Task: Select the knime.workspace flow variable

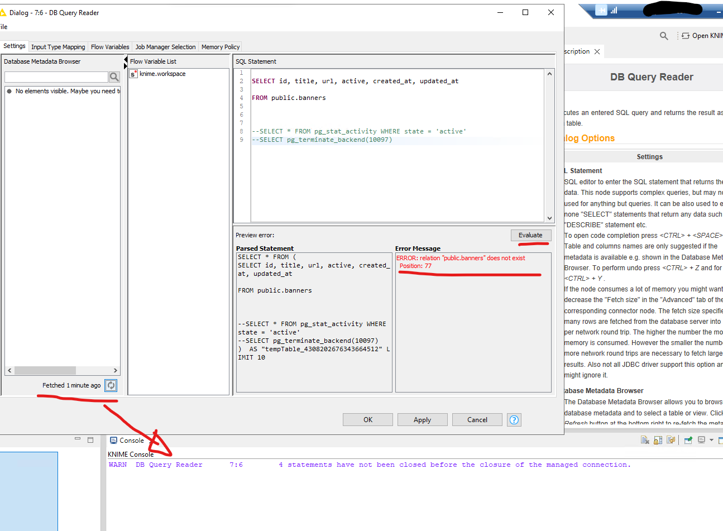Action: point(162,74)
